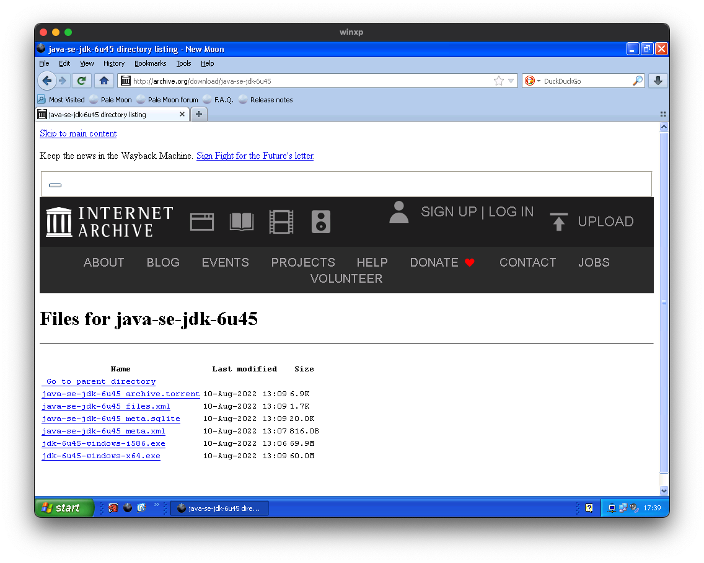Open the View menu
704x563 pixels.
click(87, 63)
